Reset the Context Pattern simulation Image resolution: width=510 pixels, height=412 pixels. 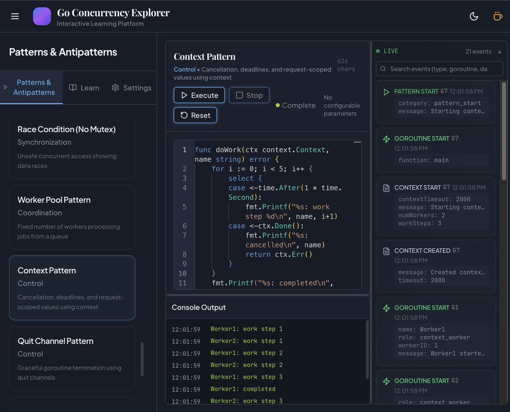coord(195,115)
